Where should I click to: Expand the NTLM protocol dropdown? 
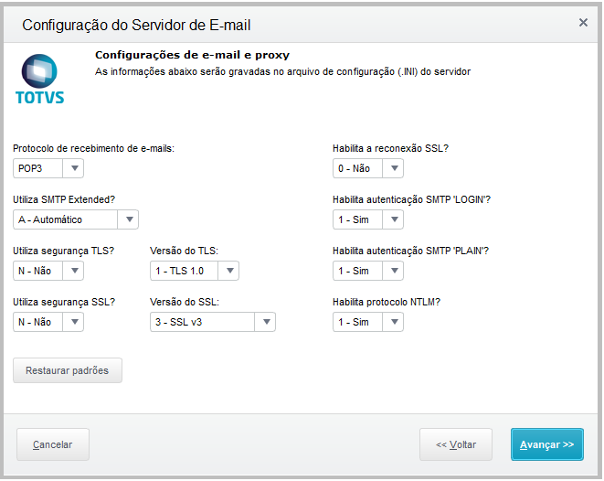tap(367, 322)
